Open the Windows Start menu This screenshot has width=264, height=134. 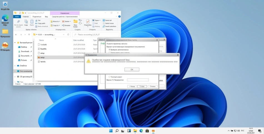[x=111, y=131]
